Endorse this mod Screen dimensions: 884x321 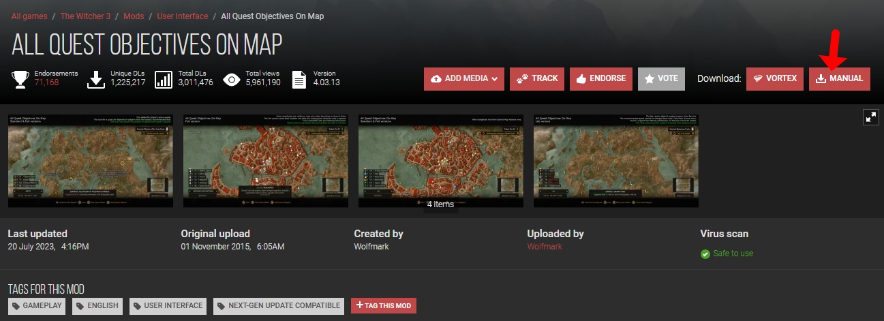(x=601, y=78)
